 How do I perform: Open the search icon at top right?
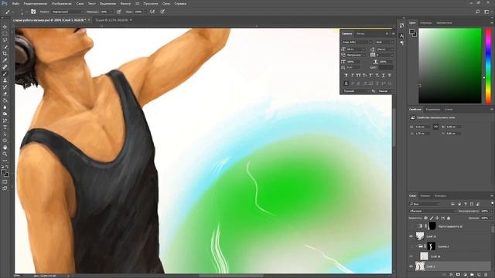478,12
